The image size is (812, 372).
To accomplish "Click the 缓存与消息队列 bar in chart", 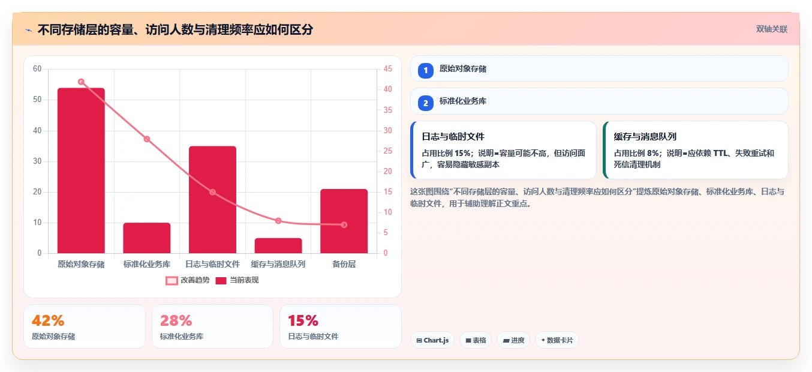I will (278, 245).
